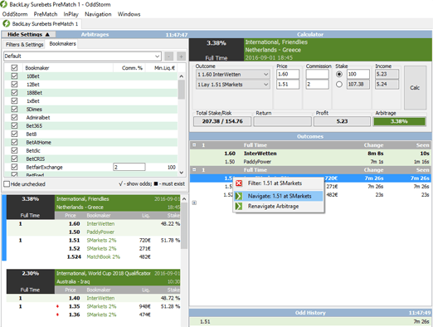Image resolution: width=433 pixels, height=327 pixels.
Task: Click plus button next to Default profile
Action: [x=181, y=56]
